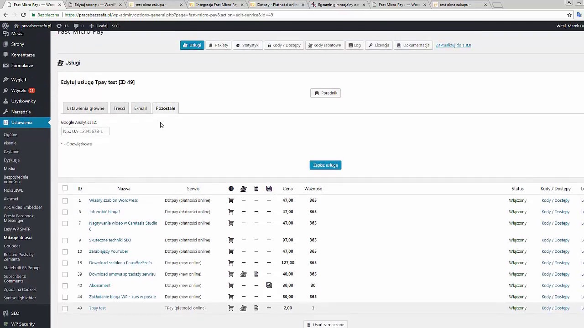Open Kody / Dostępy section button
584x328 pixels.
284,45
